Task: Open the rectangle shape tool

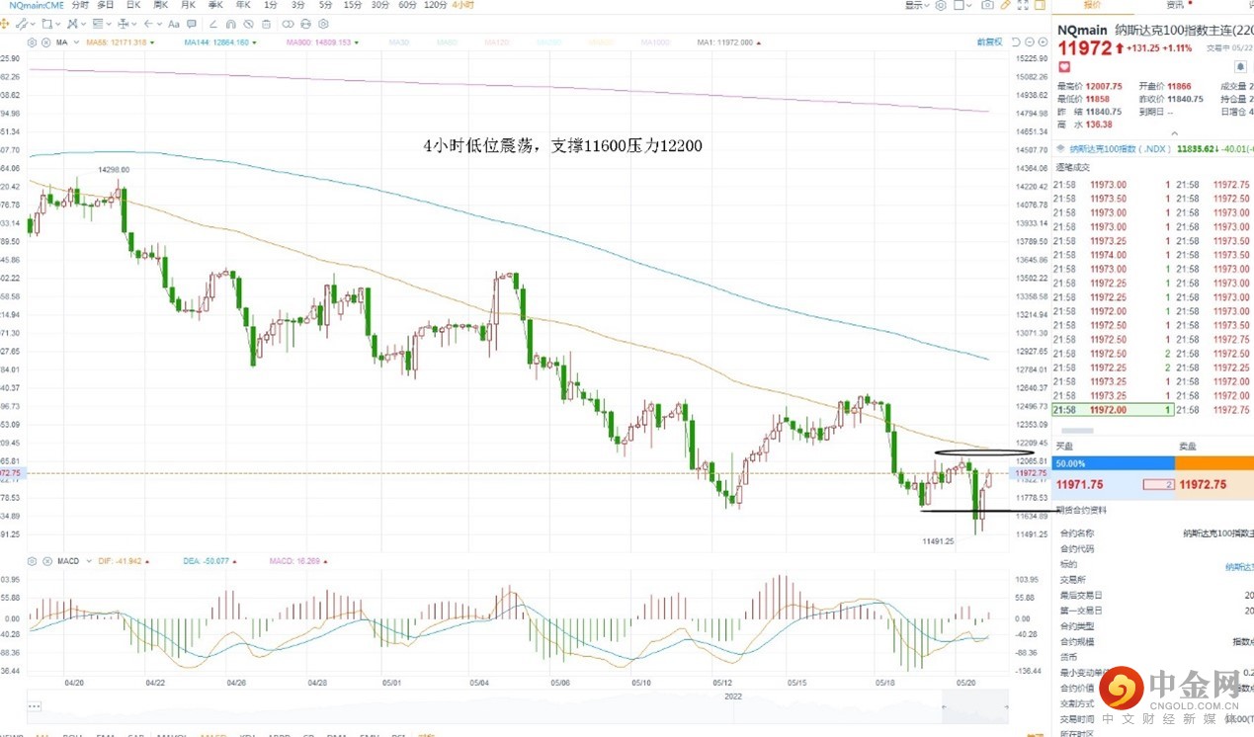Action: 46,24
